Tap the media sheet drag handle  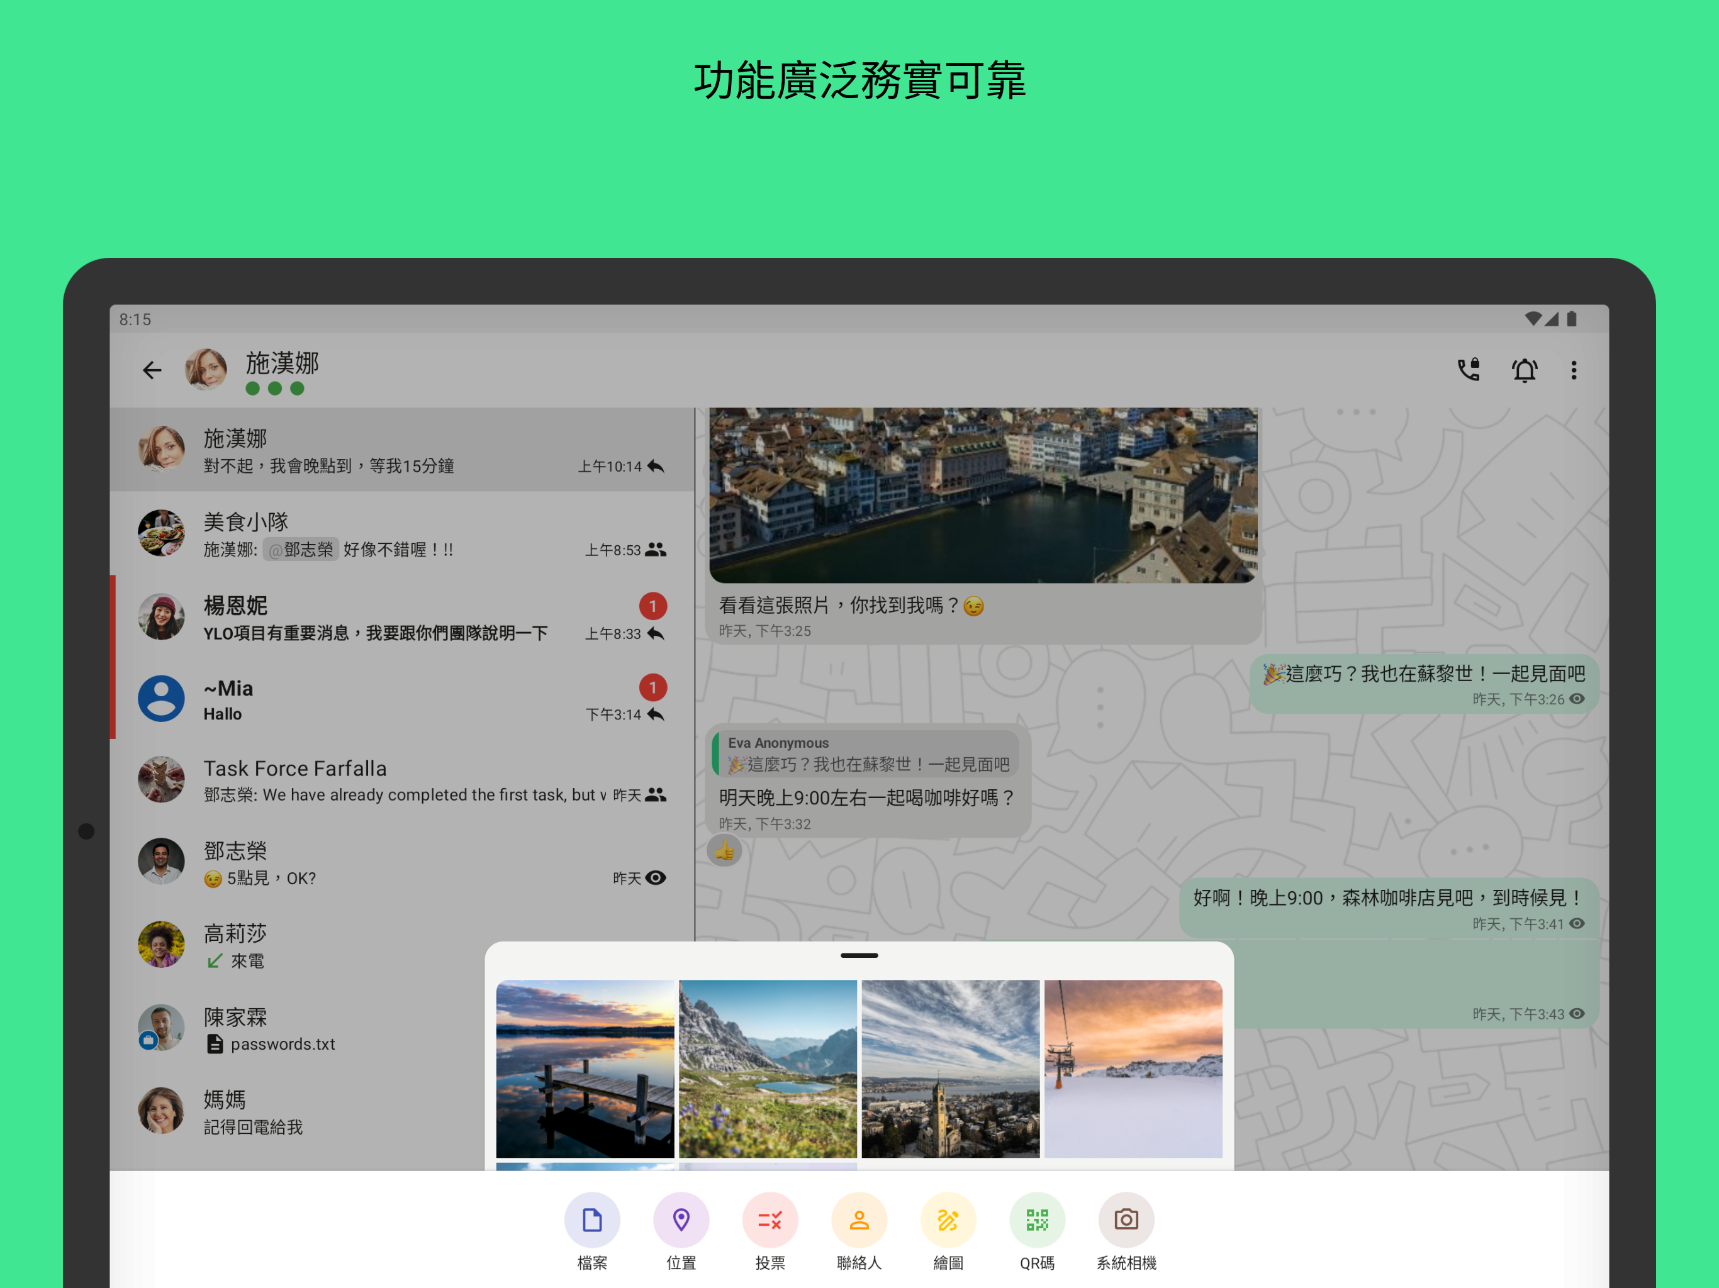coord(859,955)
